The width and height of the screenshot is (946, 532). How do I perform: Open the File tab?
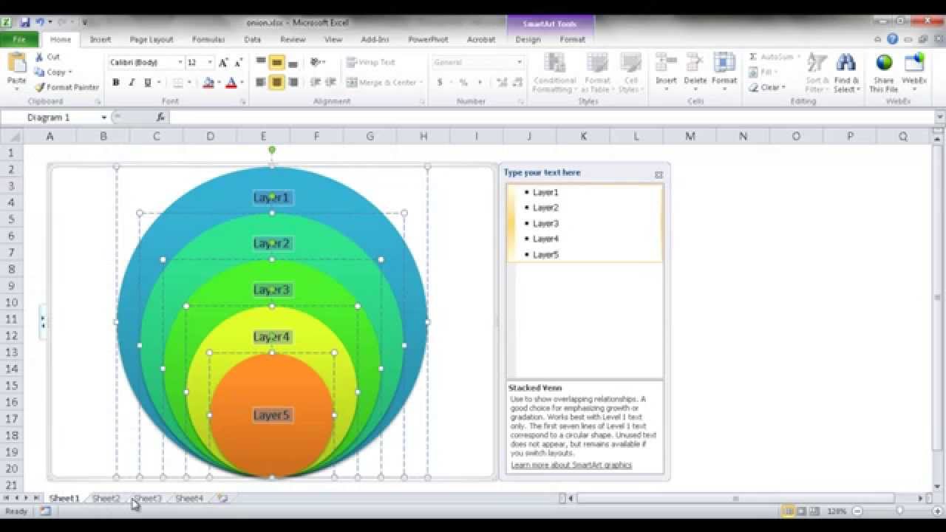[x=19, y=39]
